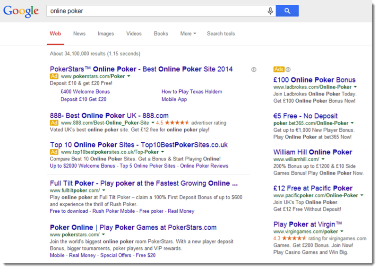Click the virgingames.com rating stars
Screen dimensions: 378x269
[x=294, y=238]
